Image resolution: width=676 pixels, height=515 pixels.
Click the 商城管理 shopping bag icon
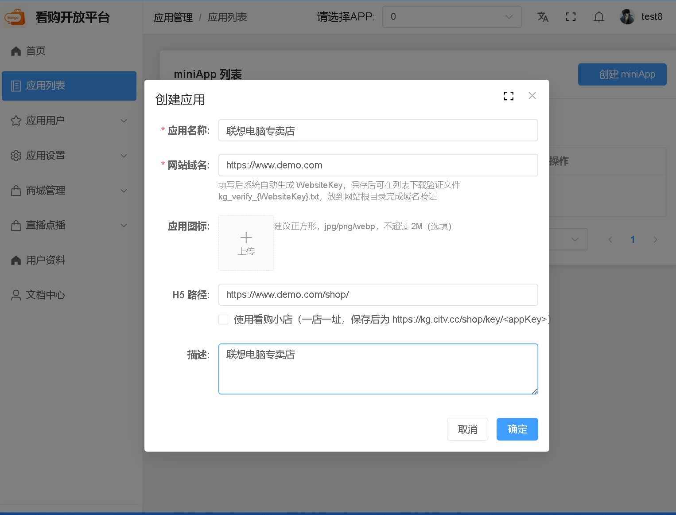[x=16, y=191]
